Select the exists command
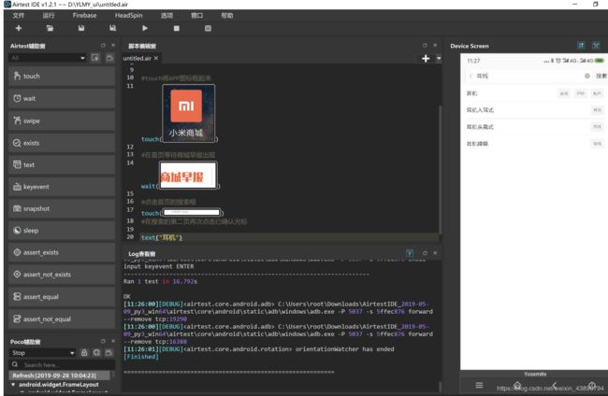The width and height of the screenshot is (608, 396). coord(62,143)
